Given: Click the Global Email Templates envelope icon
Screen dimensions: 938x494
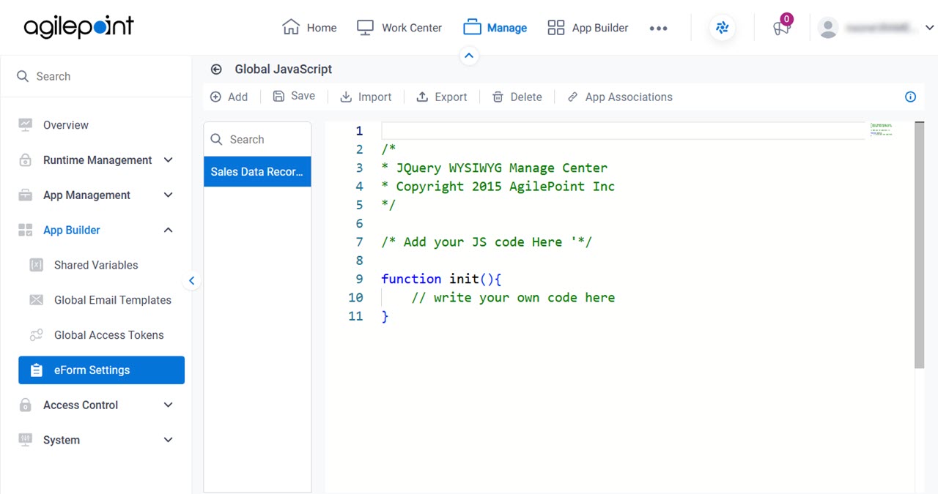Looking at the screenshot, I should point(36,300).
